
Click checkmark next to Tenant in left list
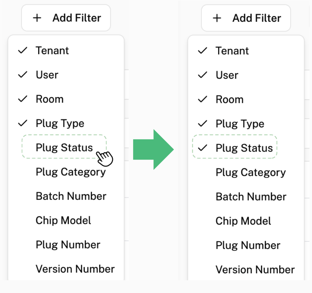[x=23, y=51]
